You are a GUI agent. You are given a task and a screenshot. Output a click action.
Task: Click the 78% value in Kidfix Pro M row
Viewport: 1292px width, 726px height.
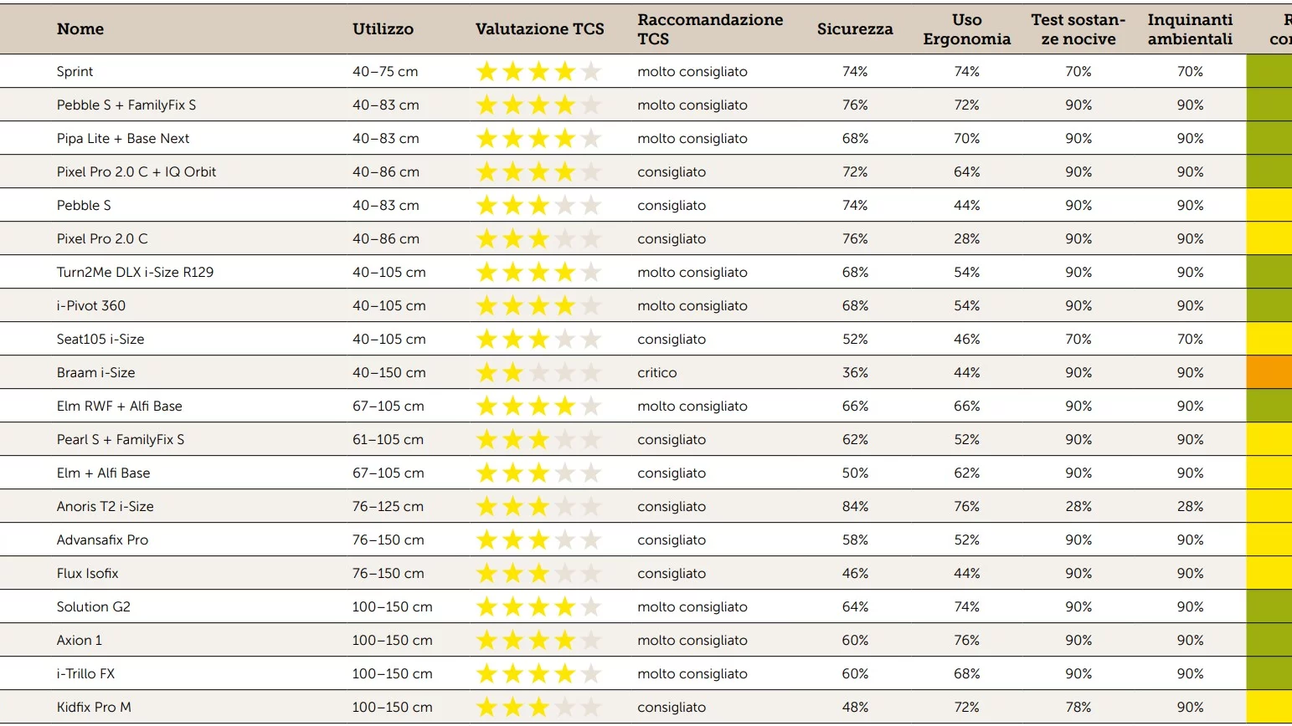(x=1078, y=707)
